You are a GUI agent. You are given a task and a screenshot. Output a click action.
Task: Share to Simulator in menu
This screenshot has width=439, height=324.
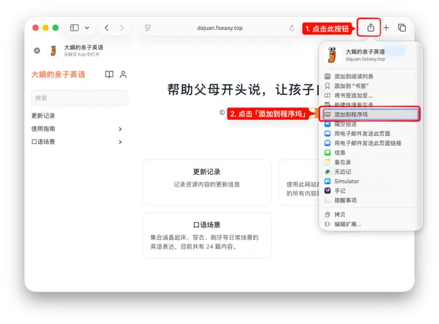pyautogui.click(x=370, y=181)
